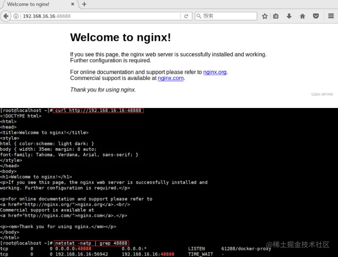Viewport: 338px width, 257px height.
Task: Click 'If you see this page' paragraph
Action: pos(168,57)
